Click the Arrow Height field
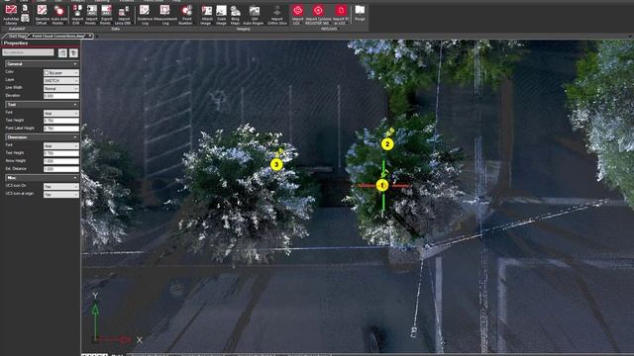The image size is (634, 356). 61,161
